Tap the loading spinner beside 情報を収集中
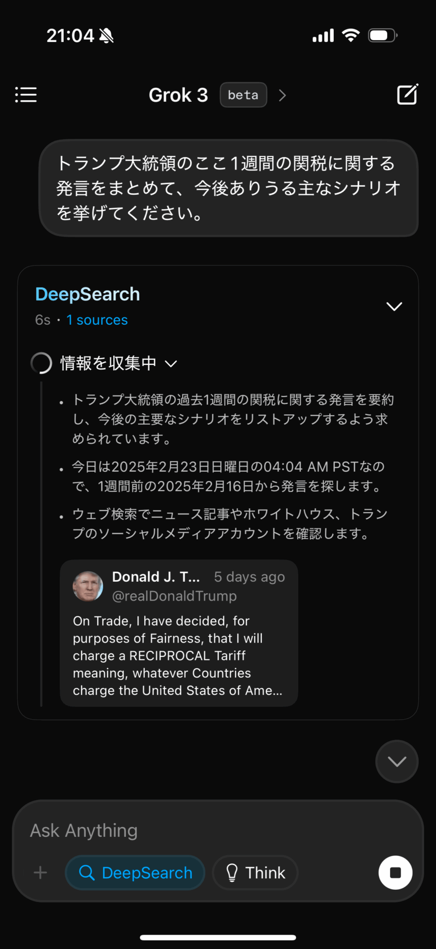 coord(41,363)
